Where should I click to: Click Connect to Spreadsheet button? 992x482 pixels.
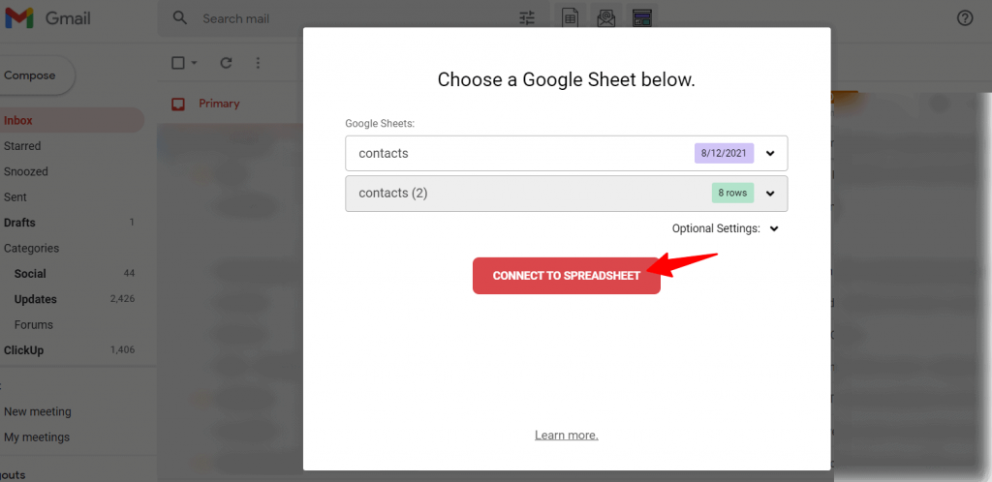566,276
